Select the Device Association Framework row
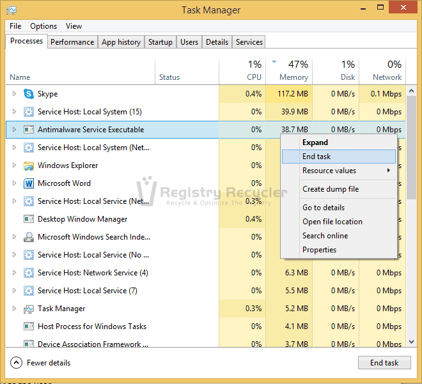Viewport: 422px width, 384px height. point(206,342)
